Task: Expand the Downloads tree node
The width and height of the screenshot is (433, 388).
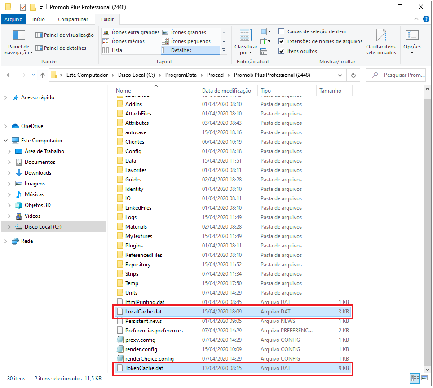Action: (x=9, y=173)
